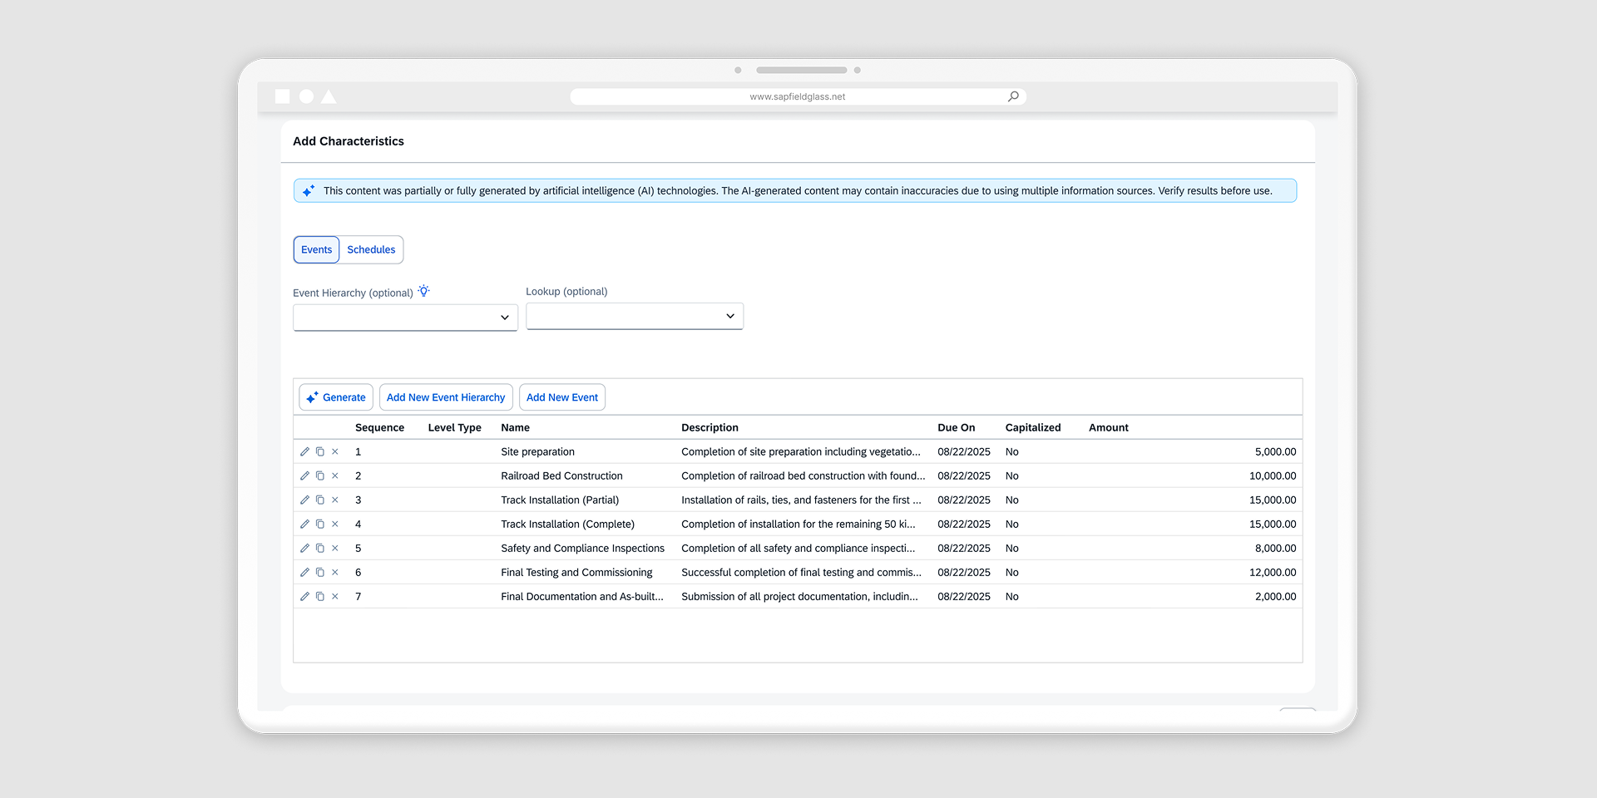Open the Lookup dropdown

pos(635,316)
